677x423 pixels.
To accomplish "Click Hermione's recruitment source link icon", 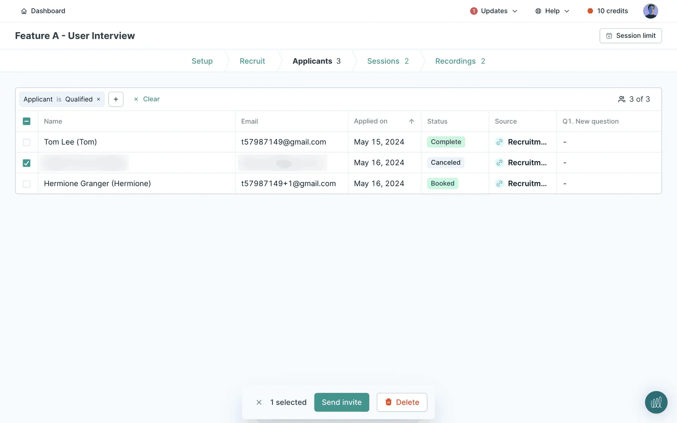I will coord(499,184).
